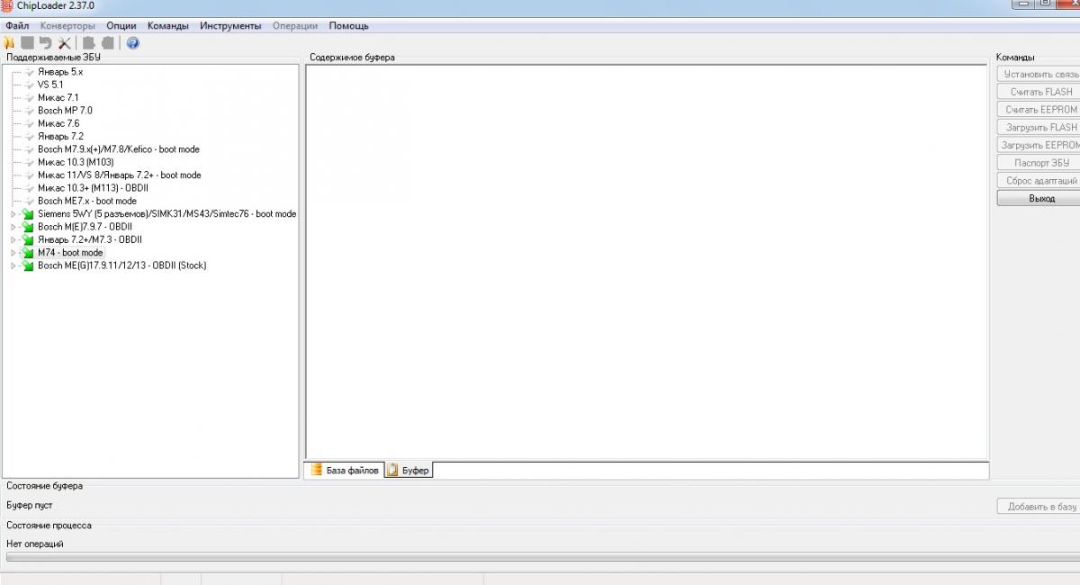Switch to the Буфер tab

pos(409,471)
